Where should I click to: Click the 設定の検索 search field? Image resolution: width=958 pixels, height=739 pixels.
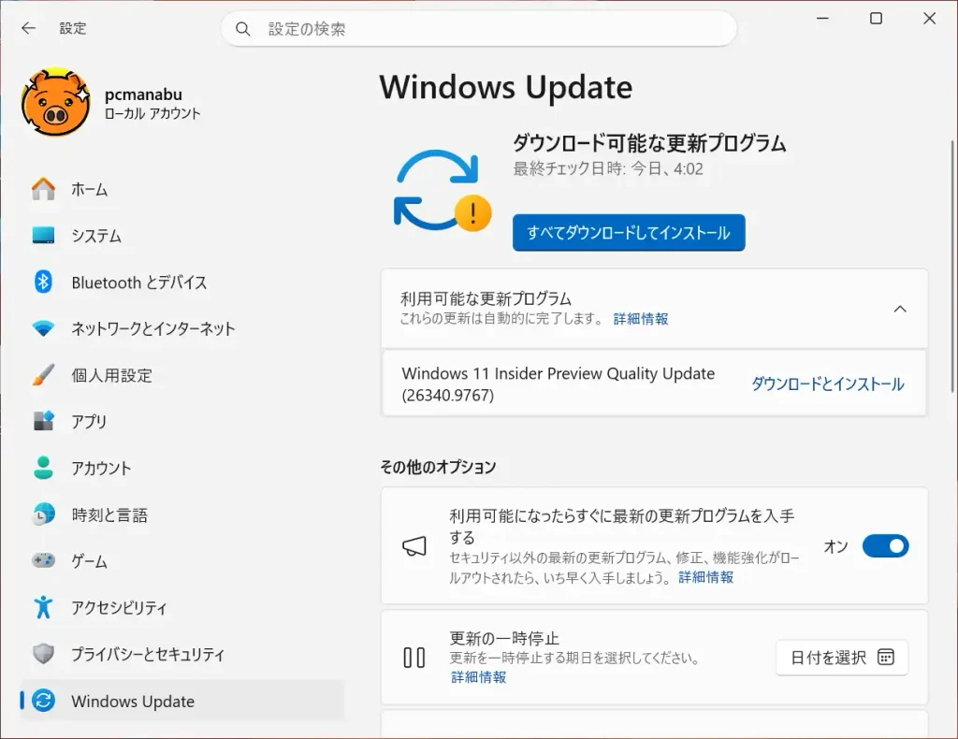click(x=479, y=29)
